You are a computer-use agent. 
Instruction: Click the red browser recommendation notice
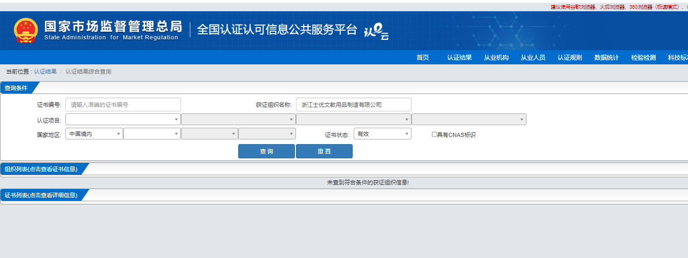click(x=619, y=7)
